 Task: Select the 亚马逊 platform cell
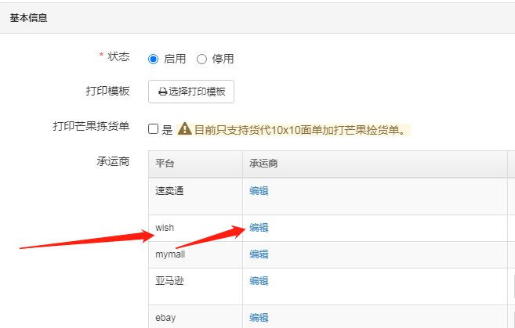(195, 287)
